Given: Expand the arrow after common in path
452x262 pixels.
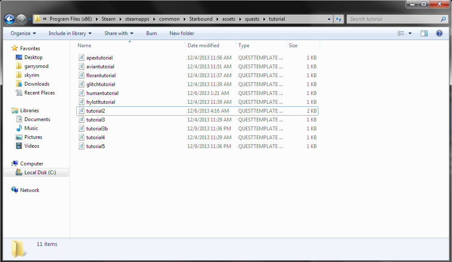Looking at the screenshot, I should click(x=184, y=19).
